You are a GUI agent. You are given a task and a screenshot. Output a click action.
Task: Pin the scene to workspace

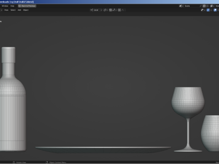(x=201, y=6)
